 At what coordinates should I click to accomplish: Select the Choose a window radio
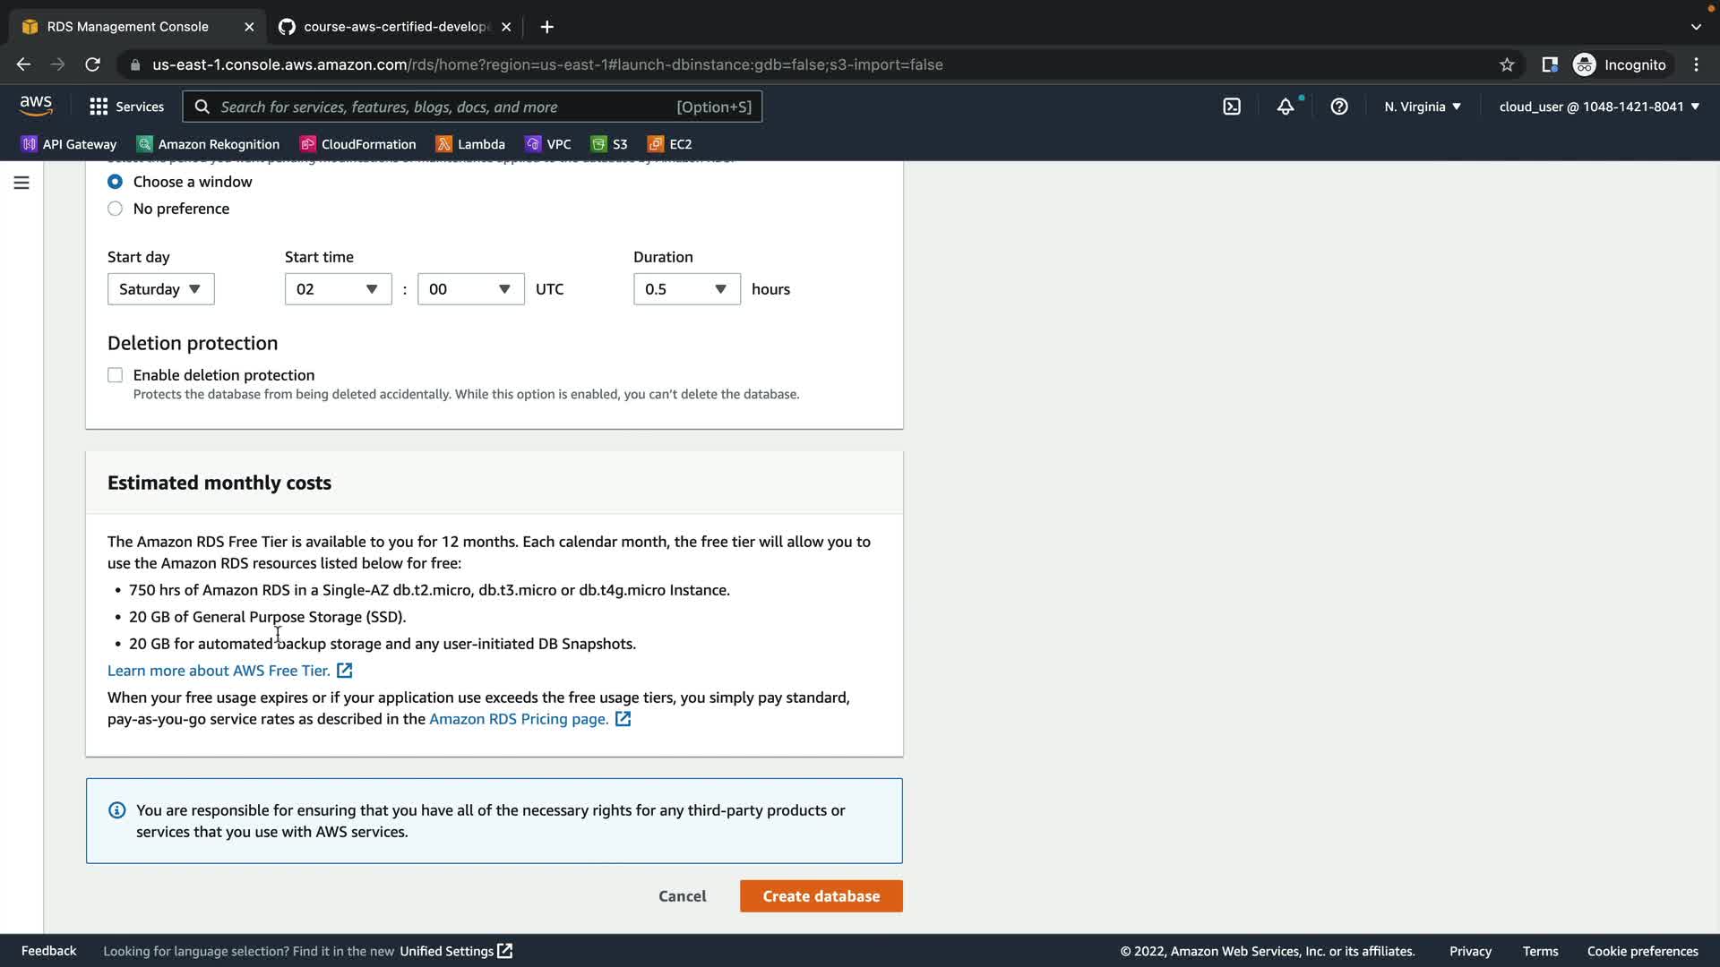116,182
